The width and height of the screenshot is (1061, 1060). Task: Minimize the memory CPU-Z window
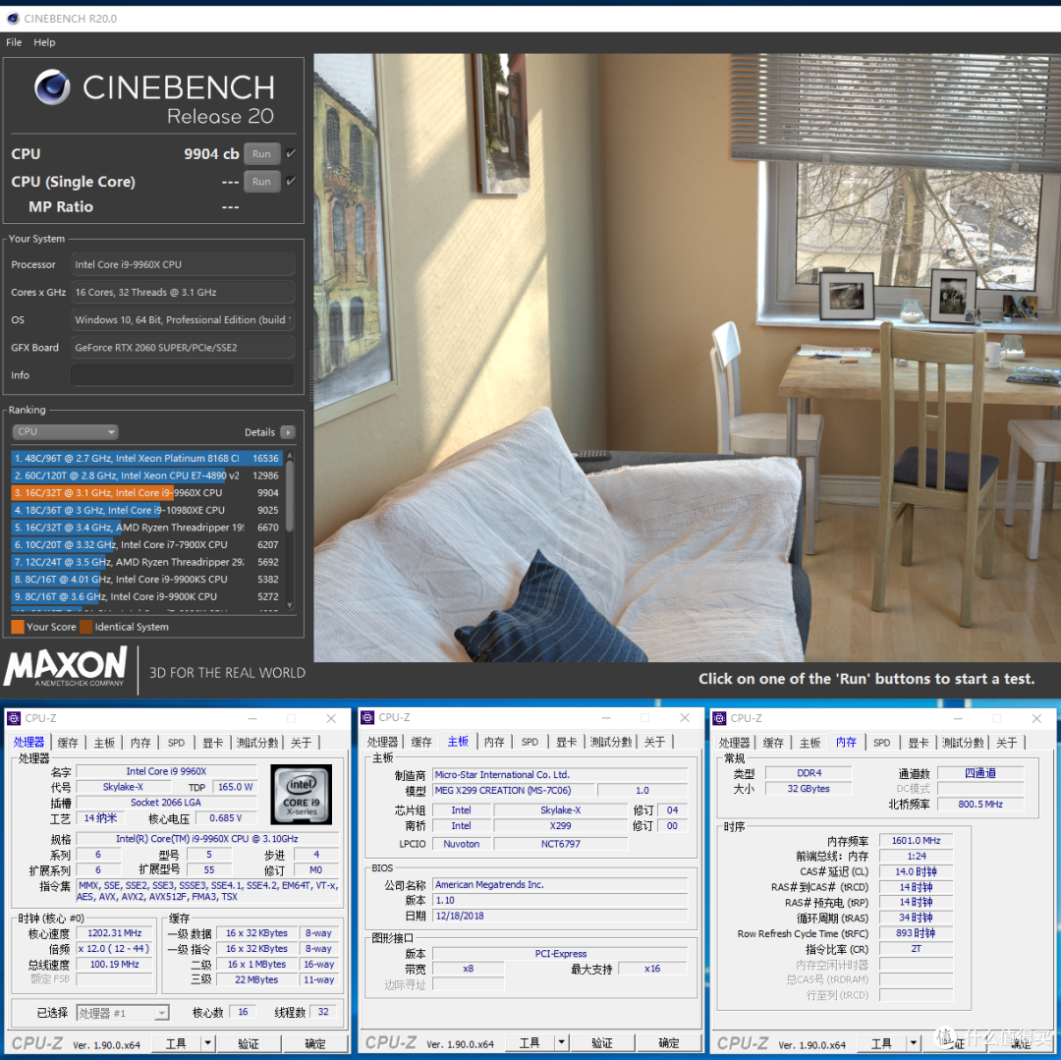(958, 718)
